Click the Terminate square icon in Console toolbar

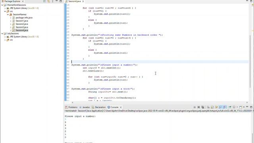(194, 107)
